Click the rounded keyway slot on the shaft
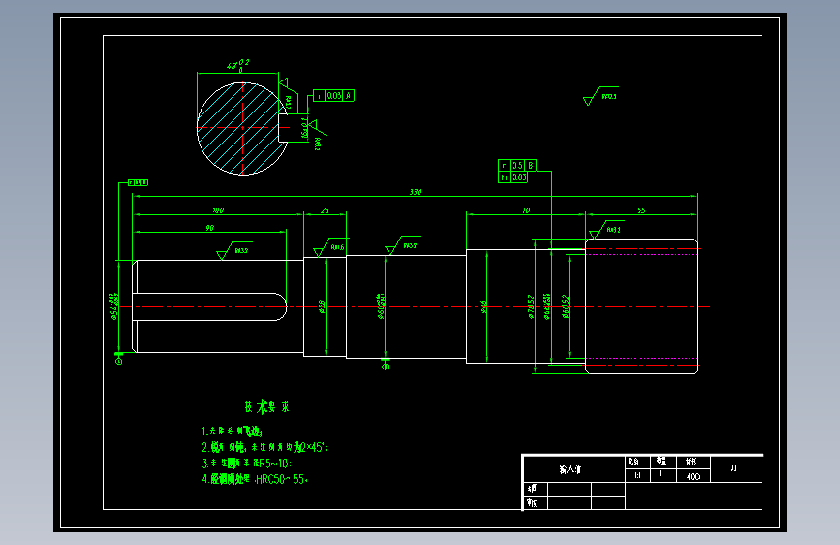 (x=209, y=306)
